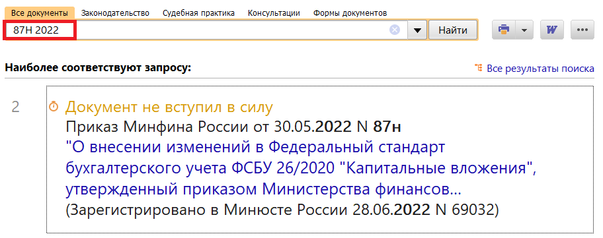Open the Судебная практика tab
The width and height of the screenshot is (603, 238).
click(198, 13)
